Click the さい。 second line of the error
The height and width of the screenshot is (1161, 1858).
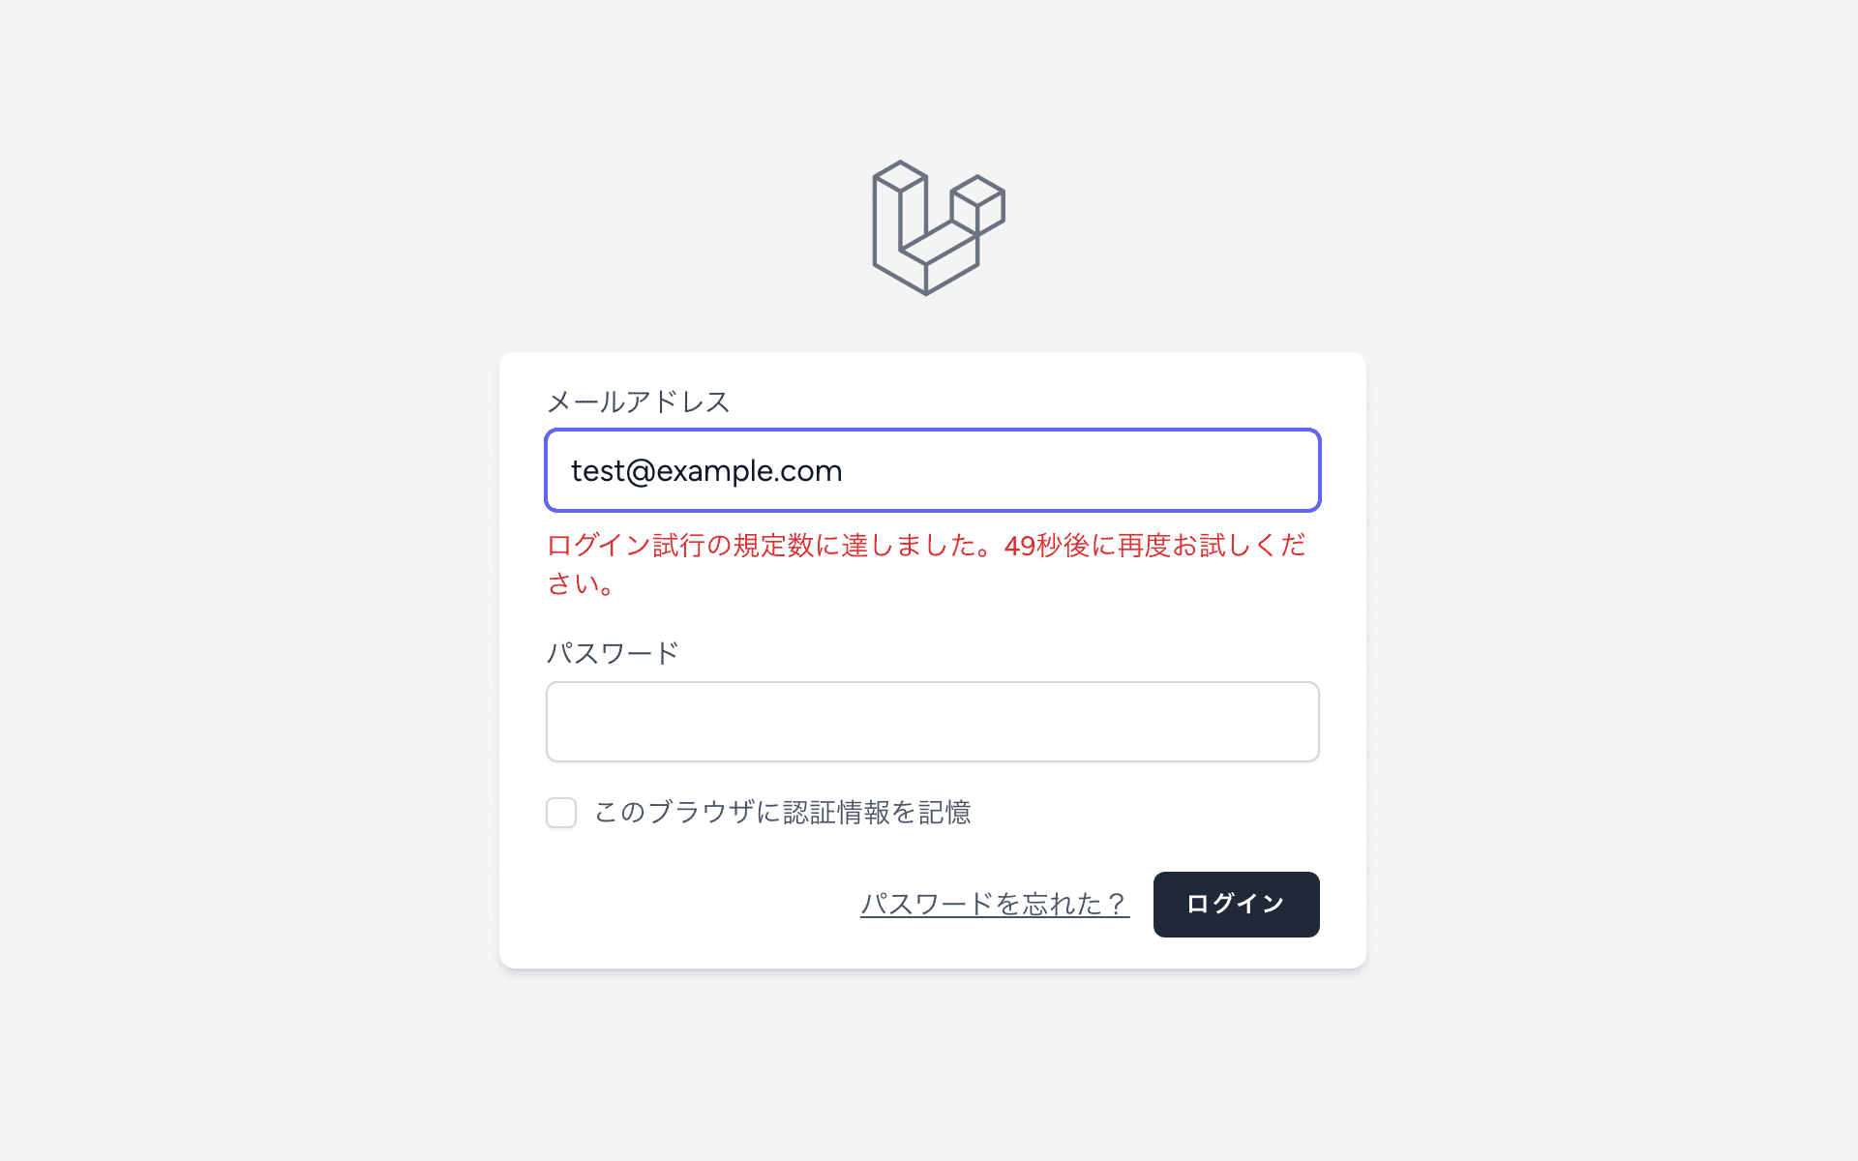(581, 584)
